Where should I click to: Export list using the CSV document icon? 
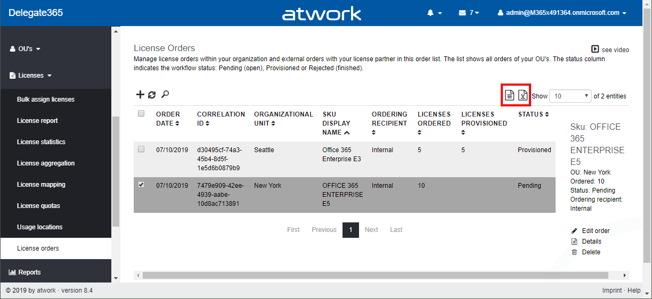point(509,96)
